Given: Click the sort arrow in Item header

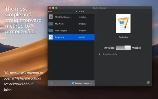Looking at the screenshot, I should (x=76, y=11).
